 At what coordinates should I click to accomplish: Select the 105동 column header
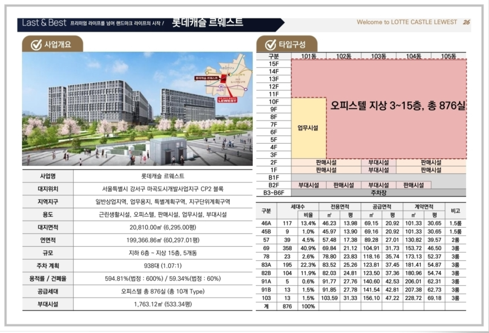click(x=449, y=56)
